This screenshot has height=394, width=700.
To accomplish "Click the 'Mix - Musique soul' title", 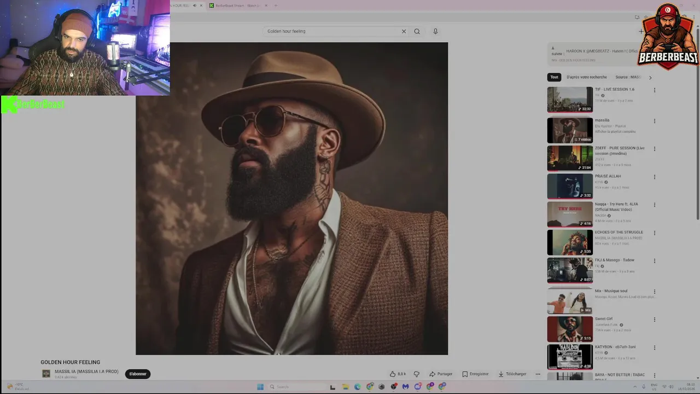I will coord(611,291).
